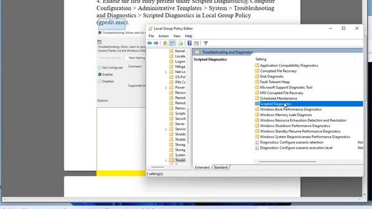Select the PIN Cc tree item
372x209 pixels.
[180, 82]
